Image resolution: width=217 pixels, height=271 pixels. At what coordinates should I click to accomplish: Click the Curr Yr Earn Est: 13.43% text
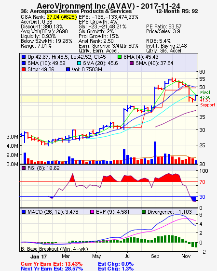point(52,264)
